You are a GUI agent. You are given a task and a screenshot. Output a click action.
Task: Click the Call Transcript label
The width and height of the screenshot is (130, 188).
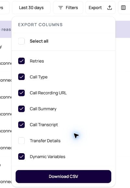tap(44, 125)
